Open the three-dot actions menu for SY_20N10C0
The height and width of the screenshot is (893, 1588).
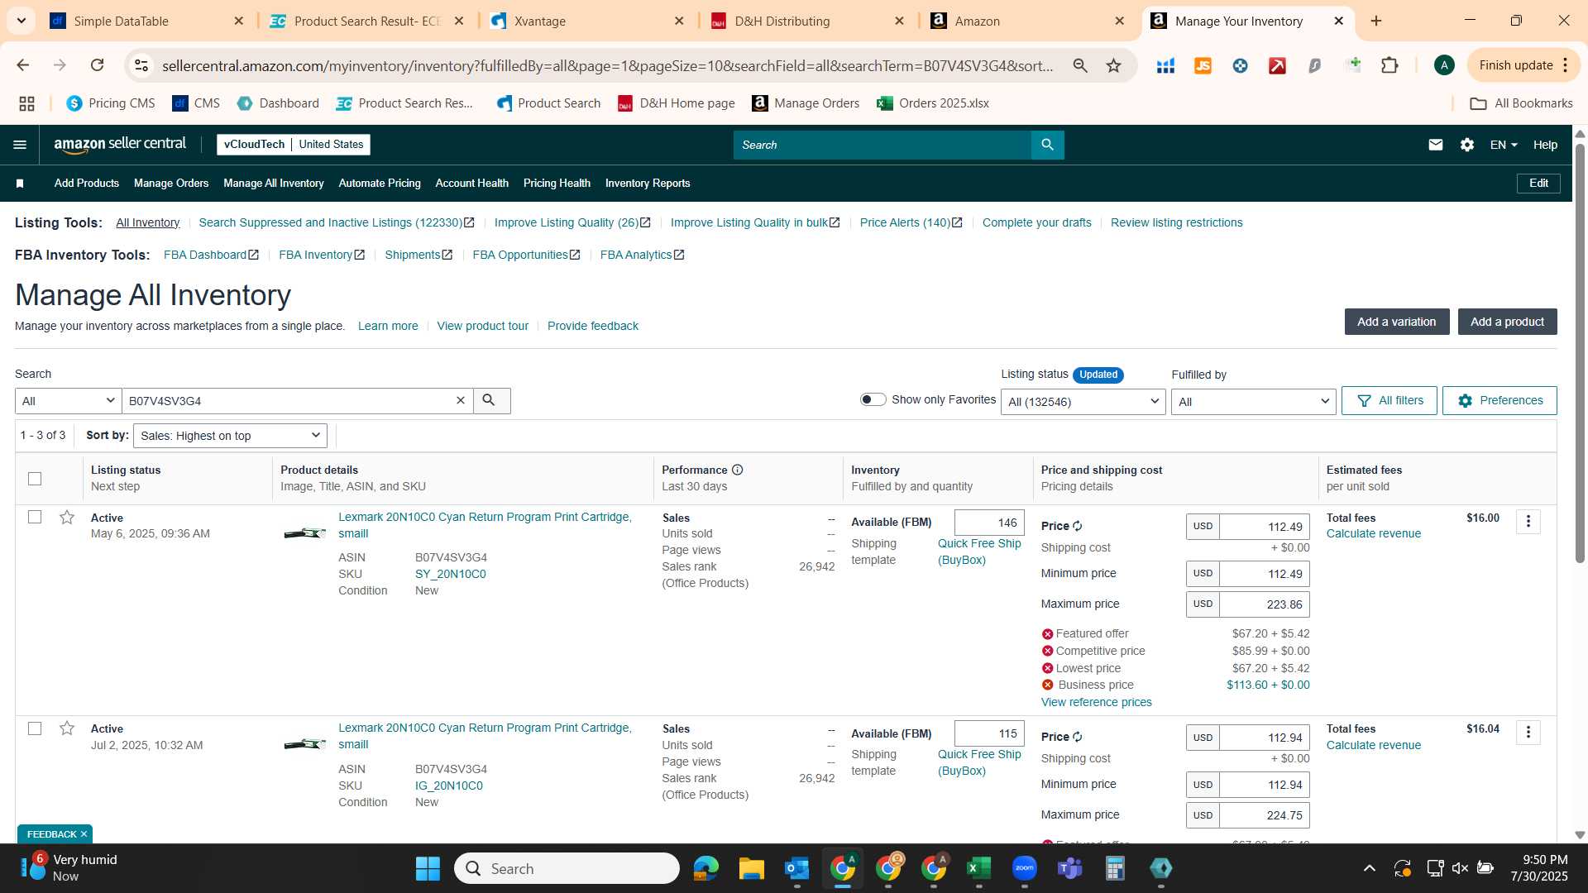pyautogui.click(x=1528, y=521)
